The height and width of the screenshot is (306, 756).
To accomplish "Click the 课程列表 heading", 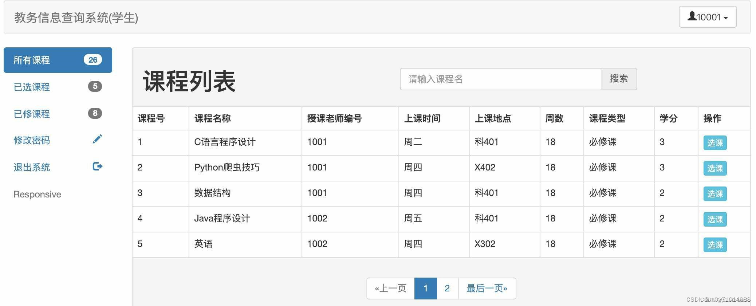I will click(189, 81).
